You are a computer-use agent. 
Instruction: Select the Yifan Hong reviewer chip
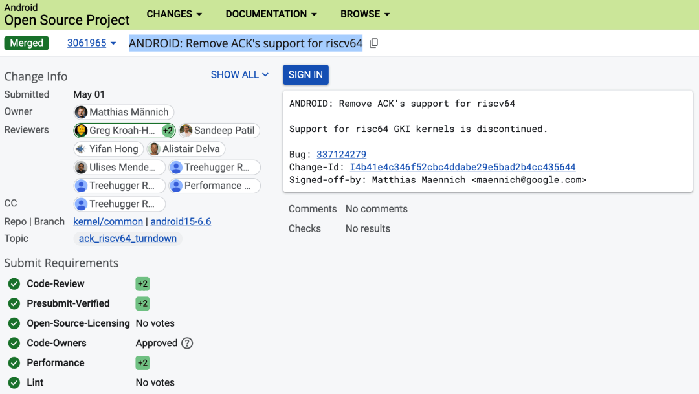(x=108, y=149)
